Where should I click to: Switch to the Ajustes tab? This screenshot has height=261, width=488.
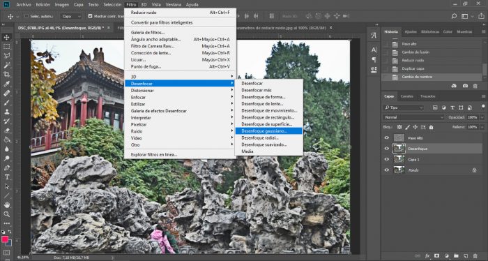pyautogui.click(x=411, y=32)
